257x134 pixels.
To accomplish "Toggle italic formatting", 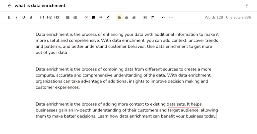I will [16, 17].
